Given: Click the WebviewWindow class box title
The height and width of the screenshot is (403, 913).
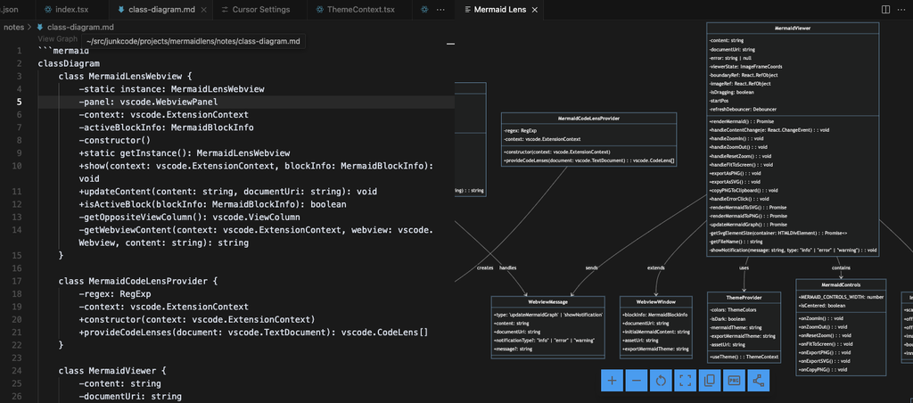Looking at the screenshot, I should click(x=655, y=302).
